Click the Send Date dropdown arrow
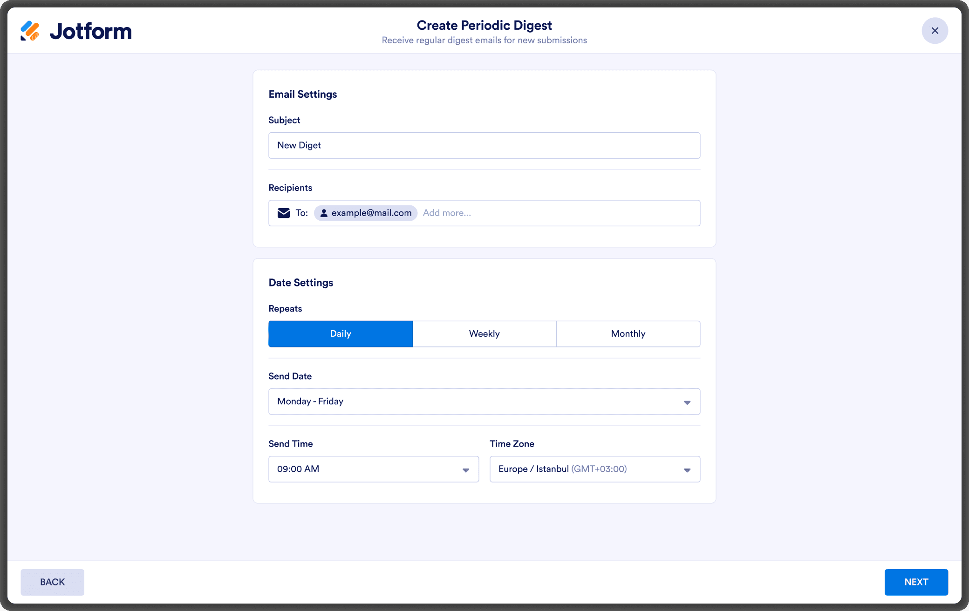Image resolution: width=969 pixels, height=611 pixels. coord(687,402)
